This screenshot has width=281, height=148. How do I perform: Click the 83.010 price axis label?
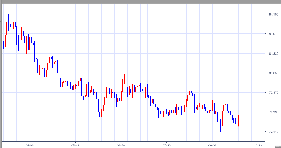click(274, 34)
